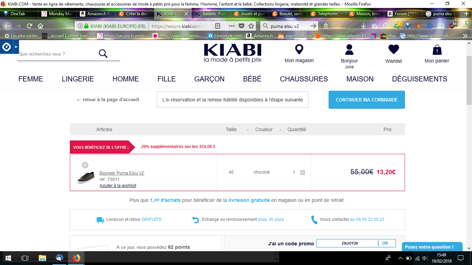Open the FEMME category menu
This screenshot has width=472, height=265.
click(31, 79)
